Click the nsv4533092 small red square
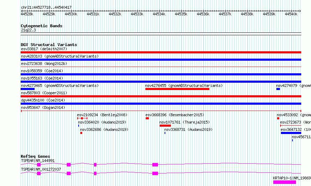This screenshot has height=186, width=311. (x=278, y=118)
